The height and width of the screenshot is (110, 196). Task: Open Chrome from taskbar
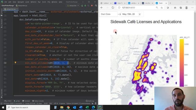pos(68,107)
